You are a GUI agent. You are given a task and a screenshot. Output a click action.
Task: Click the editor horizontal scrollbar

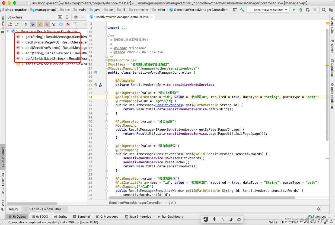coord(202,198)
